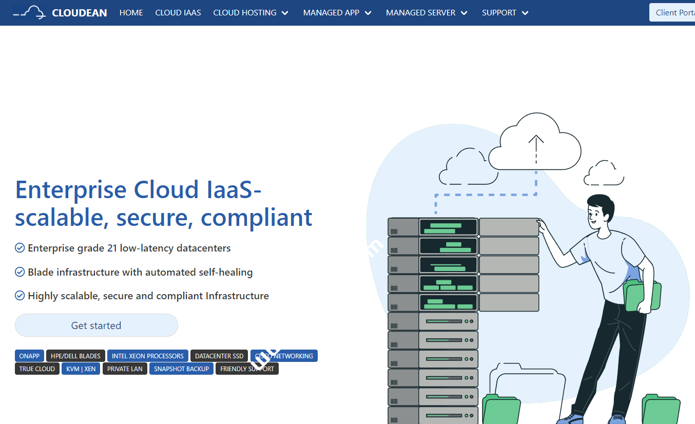Select the PRIVATE LAN tag

tap(125, 369)
